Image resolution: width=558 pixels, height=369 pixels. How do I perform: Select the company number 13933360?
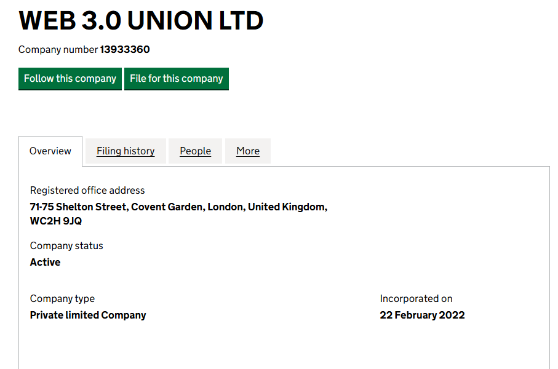click(125, 50)
